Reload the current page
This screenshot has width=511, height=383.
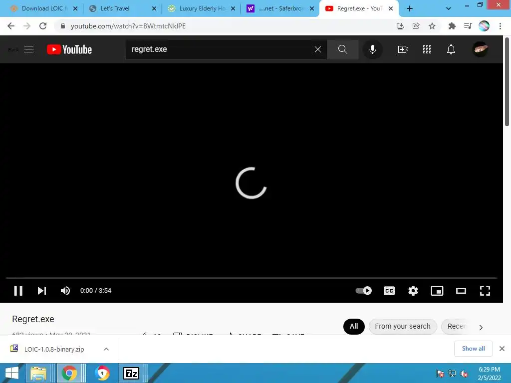coord(43,26)
